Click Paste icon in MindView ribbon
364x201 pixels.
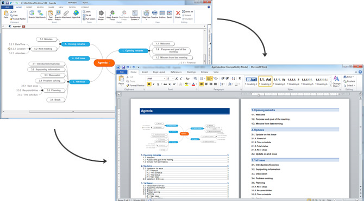6,14
